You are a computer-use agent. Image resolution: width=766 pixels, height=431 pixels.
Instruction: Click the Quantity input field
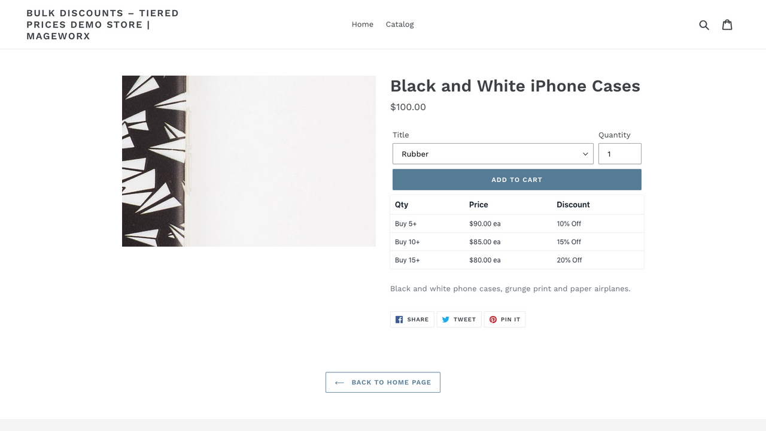[619, 154]
